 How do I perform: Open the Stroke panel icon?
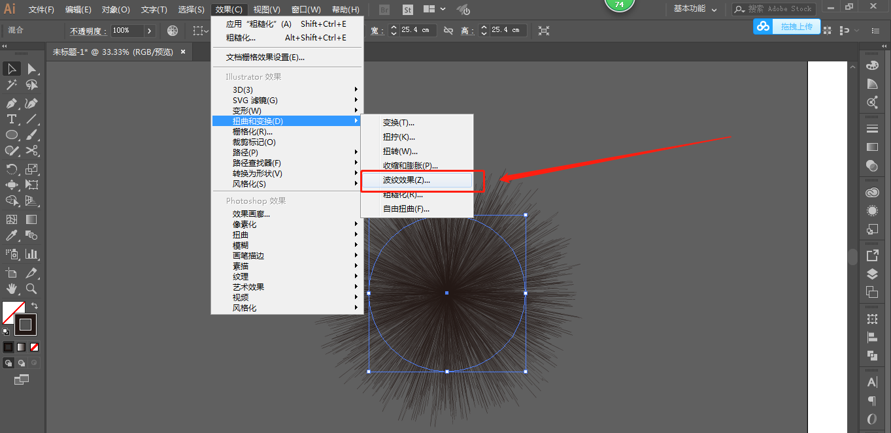872,129
